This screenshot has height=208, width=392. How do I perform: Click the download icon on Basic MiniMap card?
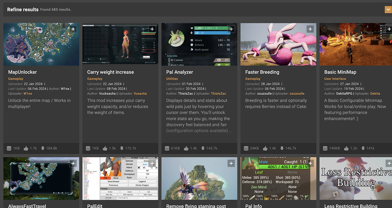[x=363, y=148]
